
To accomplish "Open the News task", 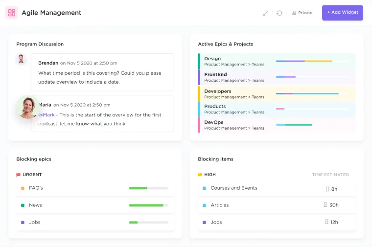I will pyautogui.click(x=95, y=205).
